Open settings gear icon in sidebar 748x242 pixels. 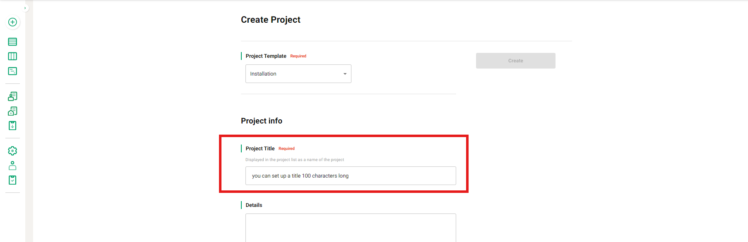click(12, 151)
